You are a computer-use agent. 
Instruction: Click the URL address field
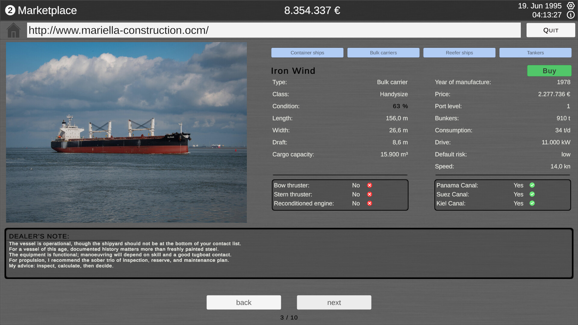click(274, 30)
